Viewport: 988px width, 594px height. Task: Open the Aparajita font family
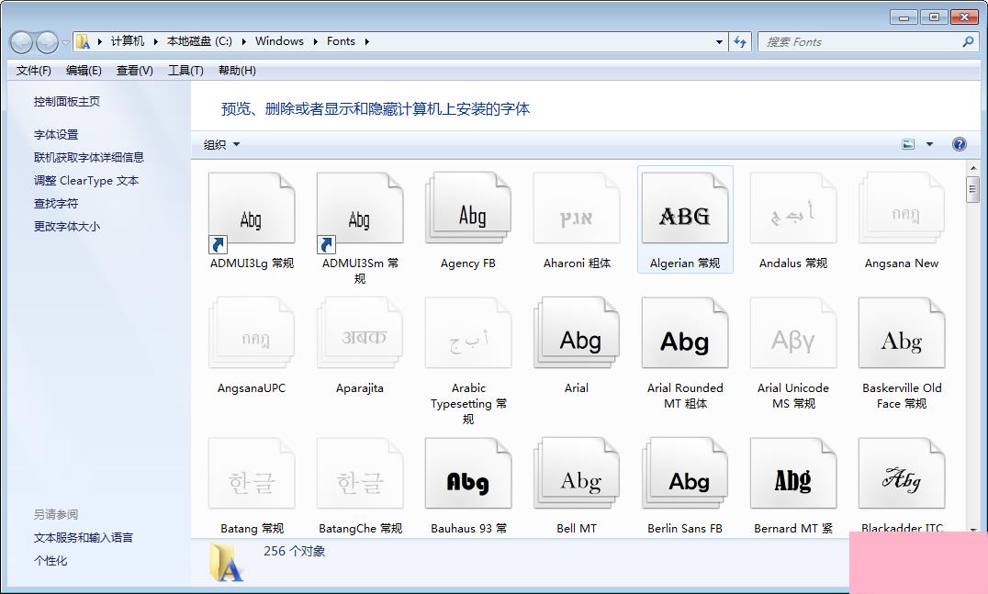360,332
